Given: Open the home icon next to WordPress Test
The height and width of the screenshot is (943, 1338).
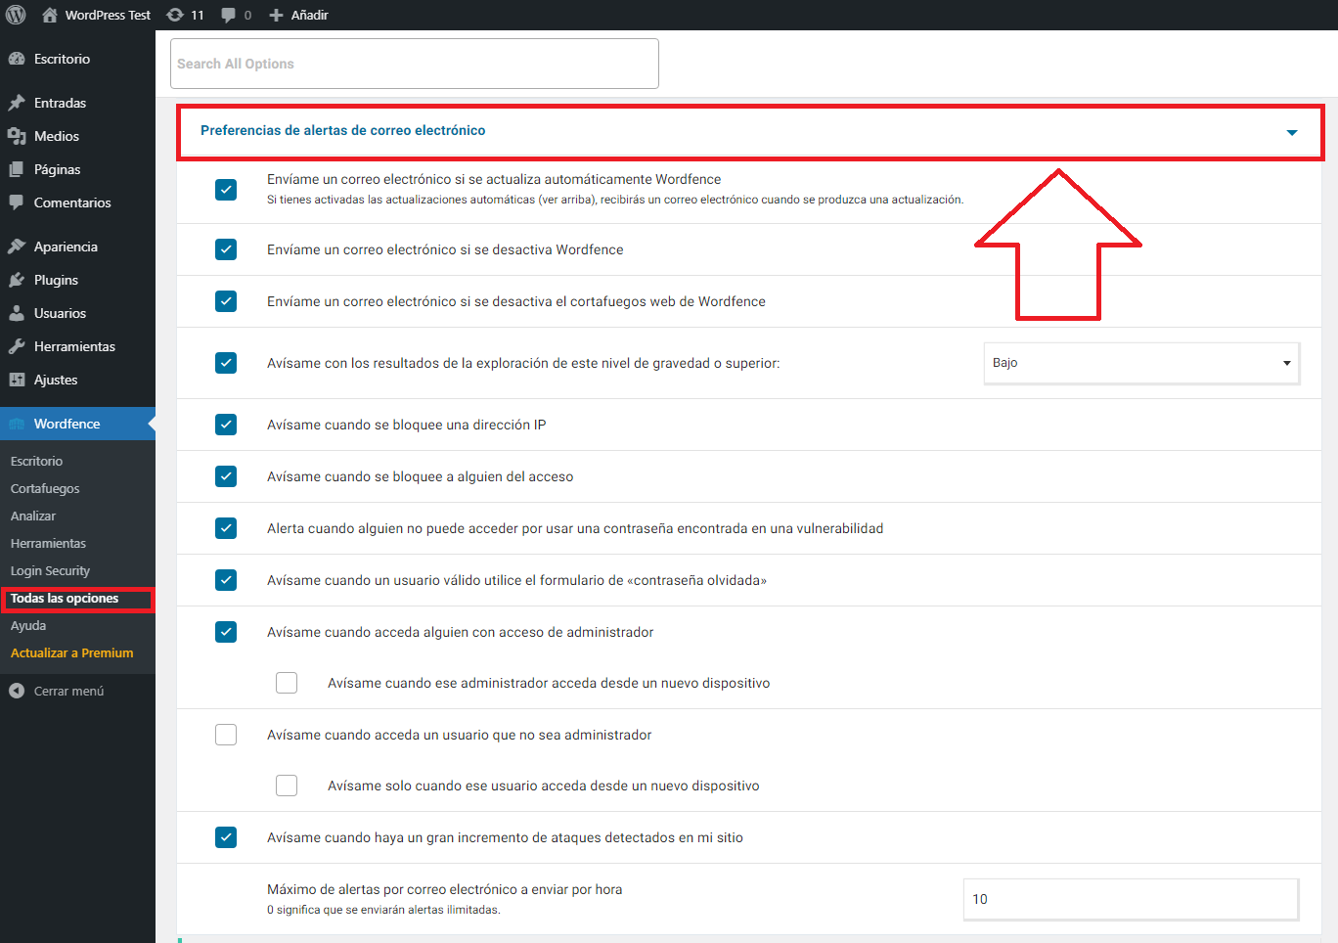Looking at the screenshot, I should tap(50, 15).
